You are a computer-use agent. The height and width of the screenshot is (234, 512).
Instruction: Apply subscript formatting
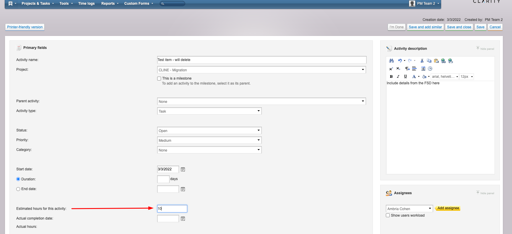[x=398, y=69]
